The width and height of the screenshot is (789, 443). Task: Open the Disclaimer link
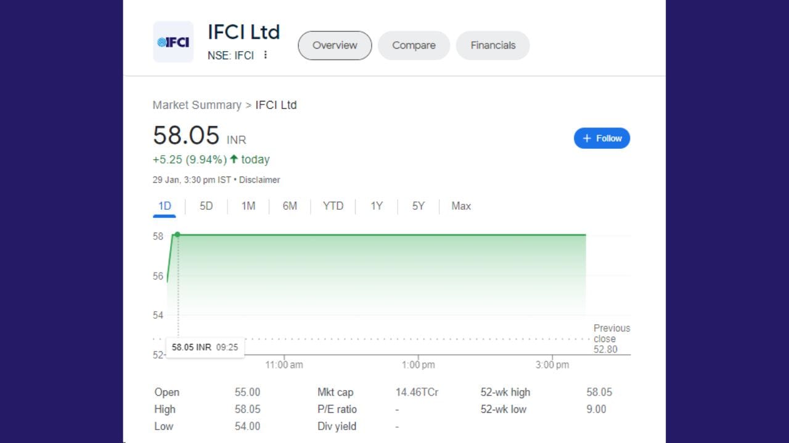[x=260, y=180]
